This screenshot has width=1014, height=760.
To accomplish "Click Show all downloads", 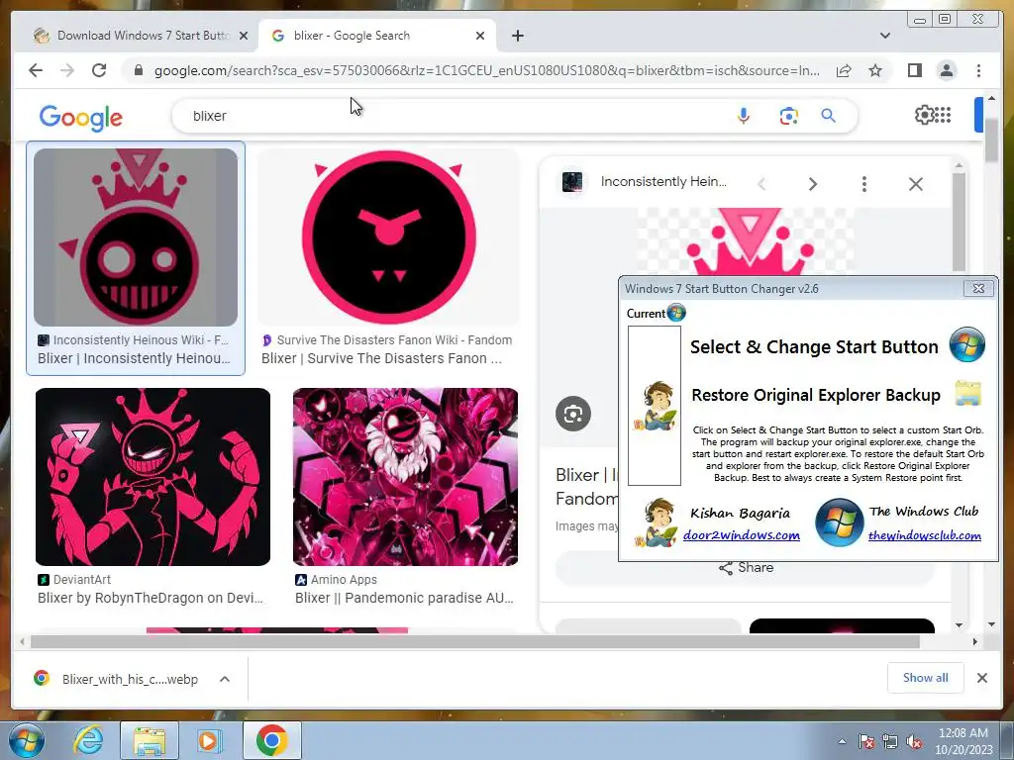I will point(926,677).
